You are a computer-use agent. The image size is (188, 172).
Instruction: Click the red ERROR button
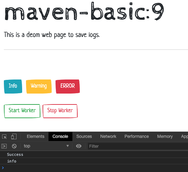click(67, 87)
